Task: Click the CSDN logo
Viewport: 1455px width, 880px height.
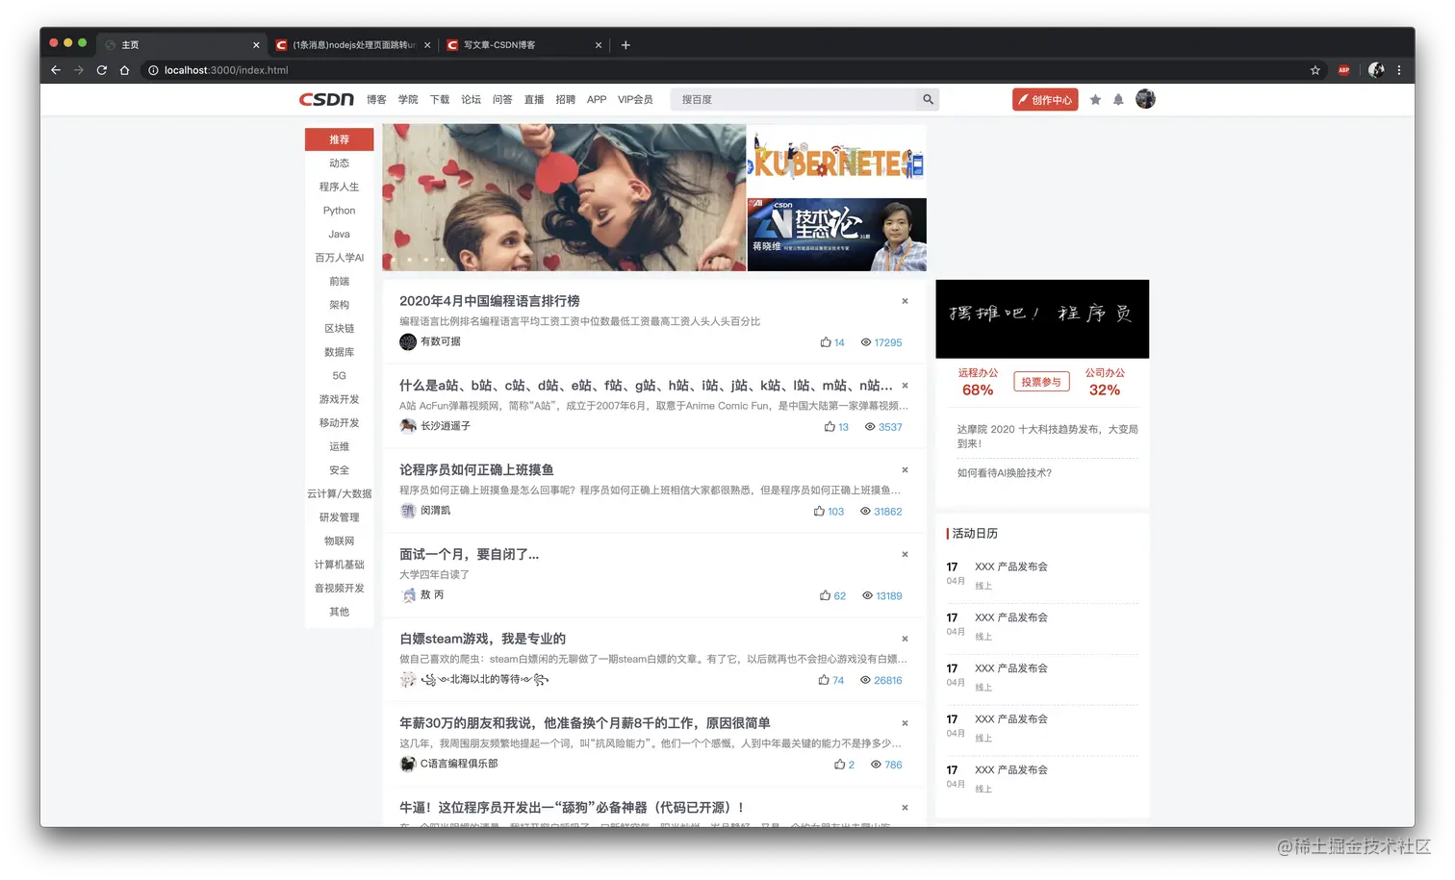Action: (x=326, y=99)
